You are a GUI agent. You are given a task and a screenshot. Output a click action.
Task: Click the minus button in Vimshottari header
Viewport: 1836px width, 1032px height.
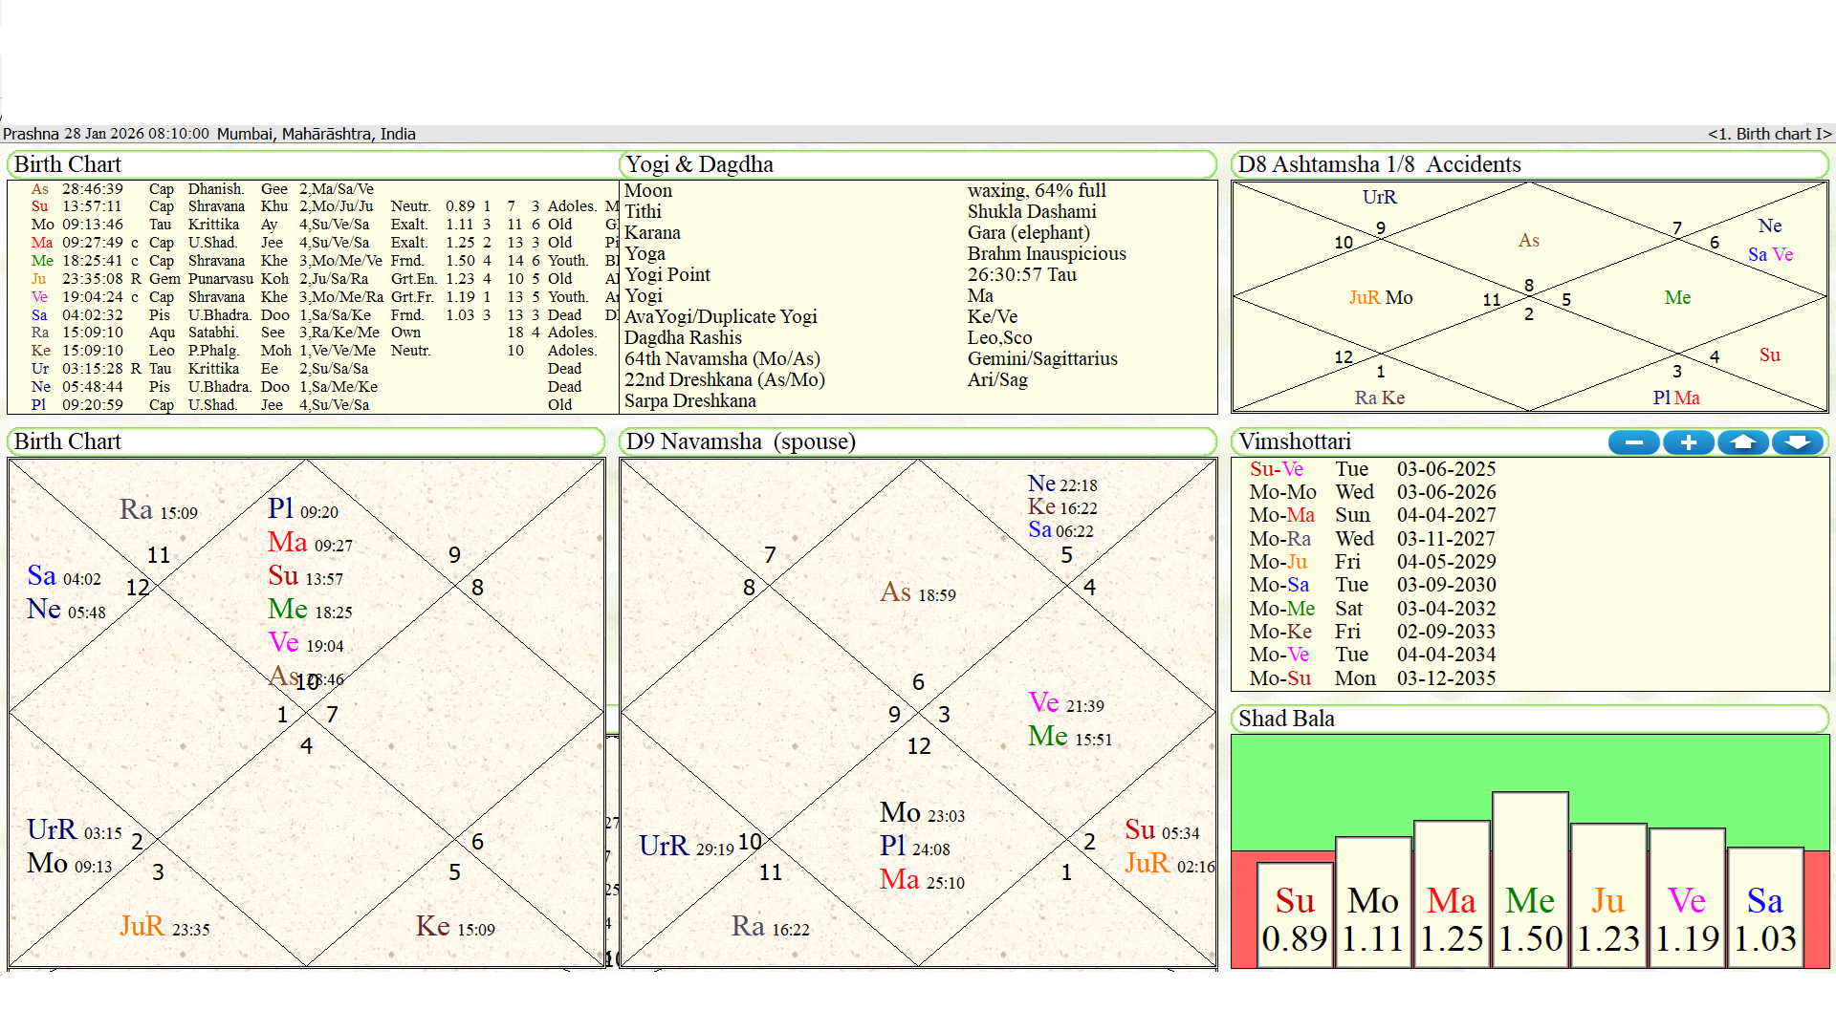pos(1633,442)
